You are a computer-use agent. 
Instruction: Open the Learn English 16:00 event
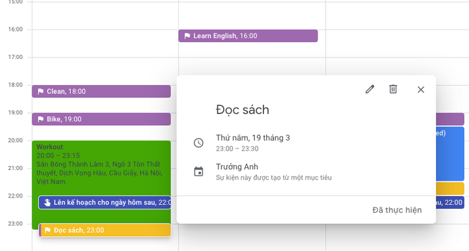click(x=248, y=36)
